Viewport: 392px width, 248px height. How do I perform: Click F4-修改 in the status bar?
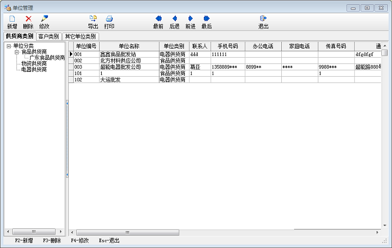tap(80, 241)
